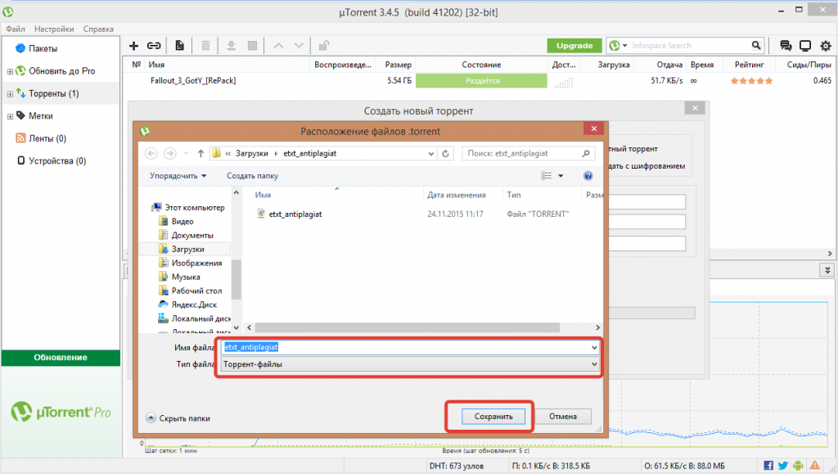Click the chat bubbles icon in toolbar

[x=786, y=46]
